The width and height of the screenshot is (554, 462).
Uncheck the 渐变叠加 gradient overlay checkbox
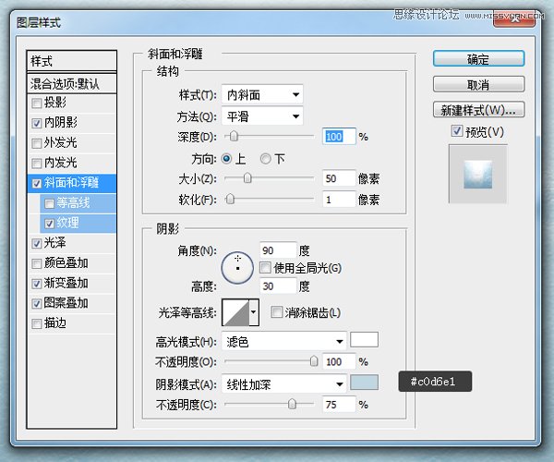(x=36, y=284)
